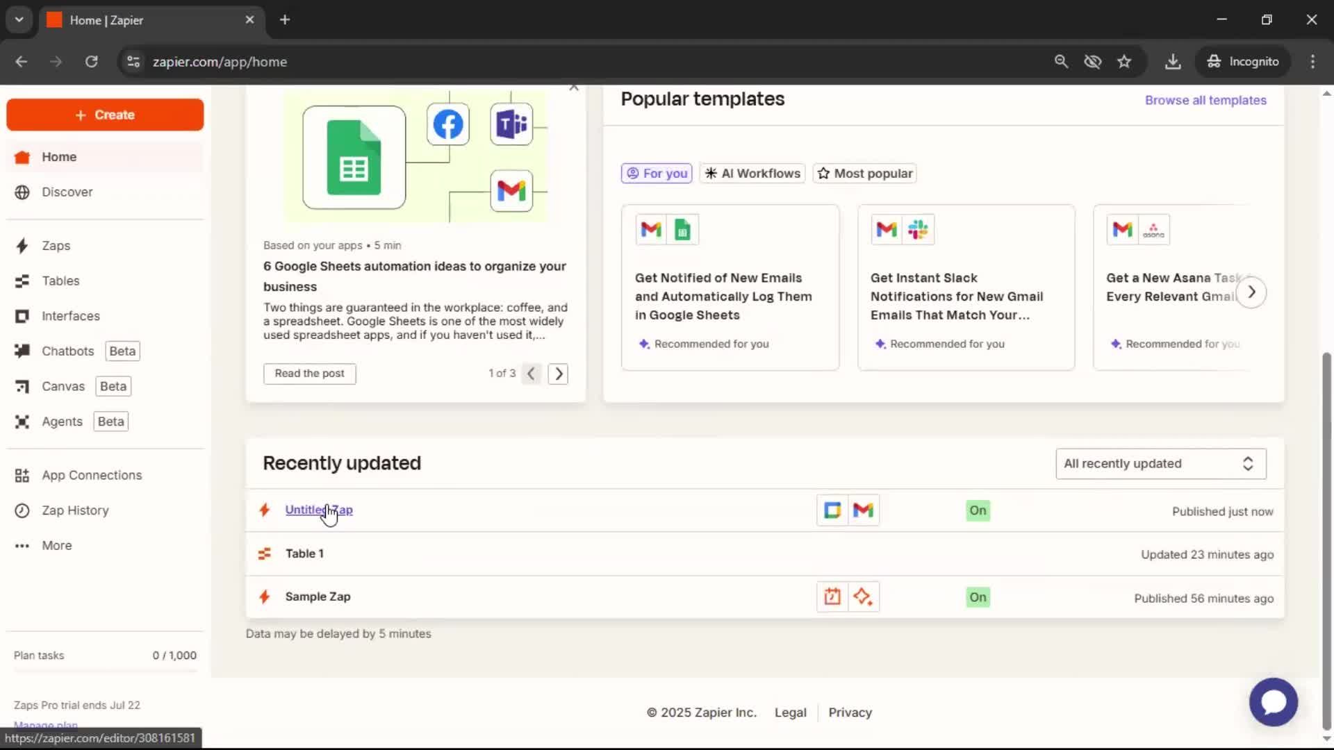This screenshot has height=750, width=1334.
Task: Click the browser back arrow
Action: click(x=22, y=62)
